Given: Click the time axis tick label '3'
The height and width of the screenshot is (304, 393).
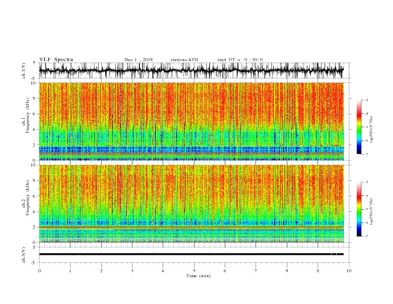Looking at the screenshot, I should pyautogui.click(x=132, y=271).
